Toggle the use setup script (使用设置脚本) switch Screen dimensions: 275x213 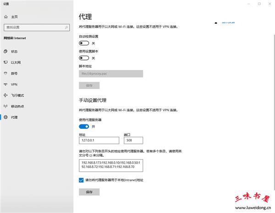click(x=84, y=58)
